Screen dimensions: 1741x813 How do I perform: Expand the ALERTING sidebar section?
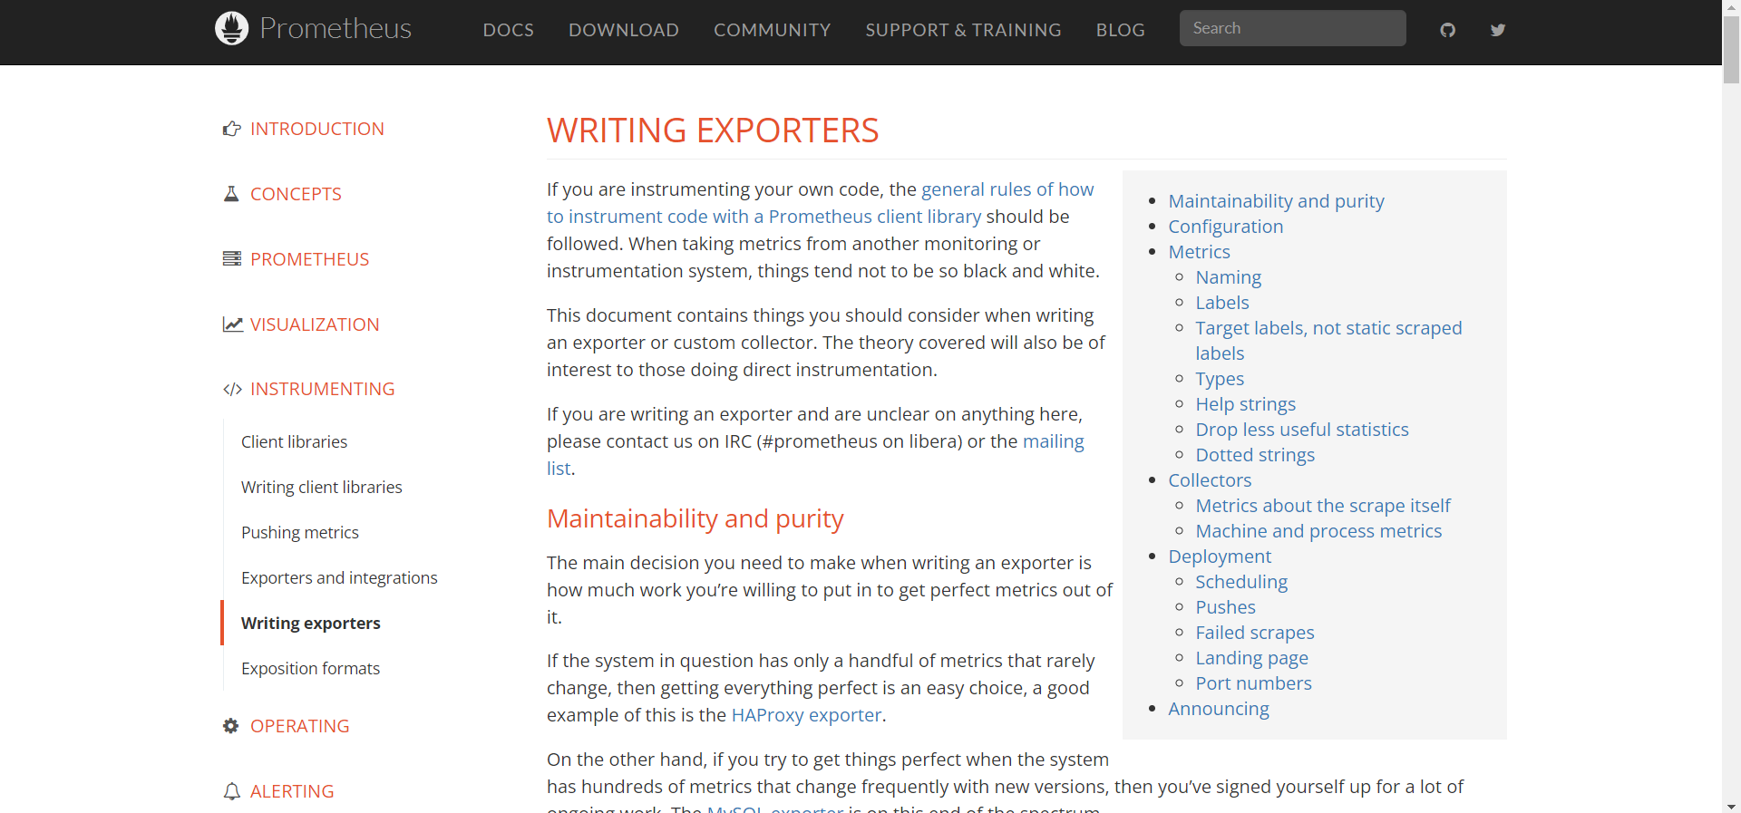(x=292, y=791)
